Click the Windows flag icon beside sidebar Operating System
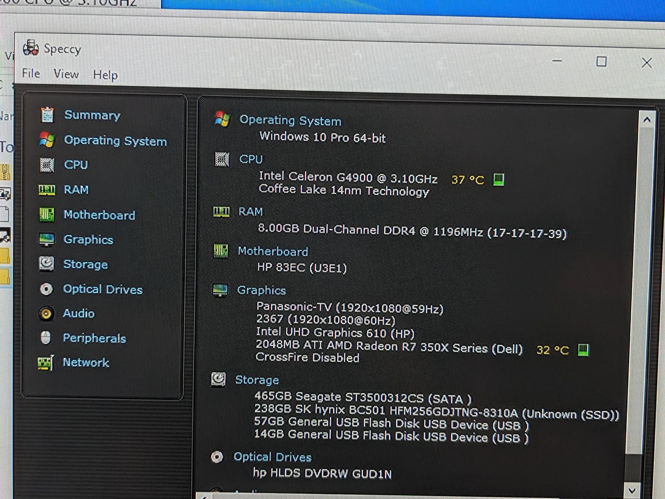The width and height of the screenshot is (665, 499). point(47,140)
